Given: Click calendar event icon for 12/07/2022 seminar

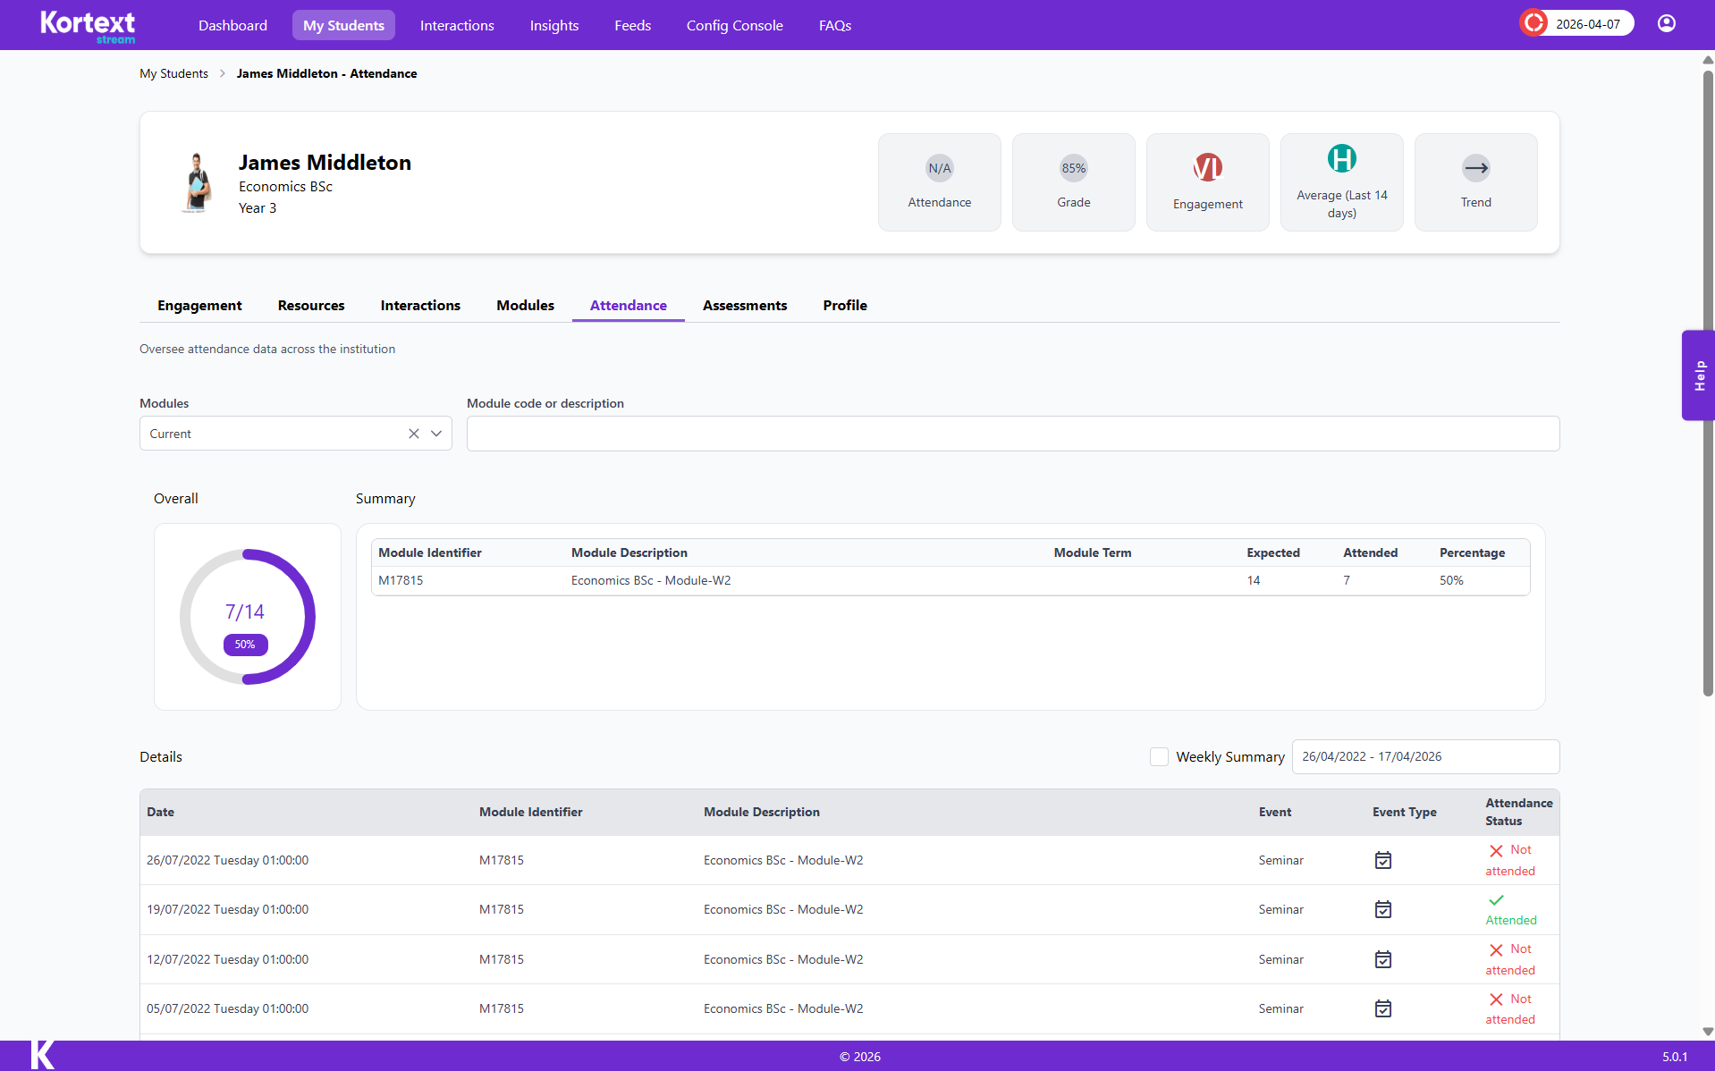Looking at the screenshot, I should (1382, 959).
